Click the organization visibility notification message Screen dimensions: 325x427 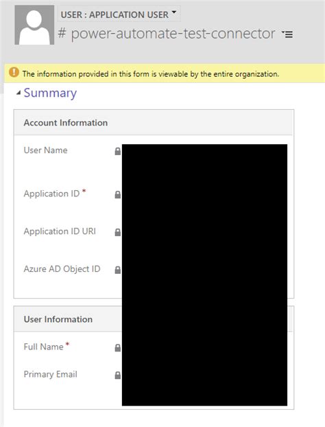(151, 74)
